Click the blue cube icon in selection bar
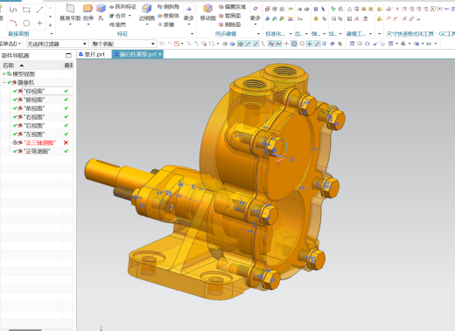Viewport: 455px width, 331px height. [x=232, y=44]
